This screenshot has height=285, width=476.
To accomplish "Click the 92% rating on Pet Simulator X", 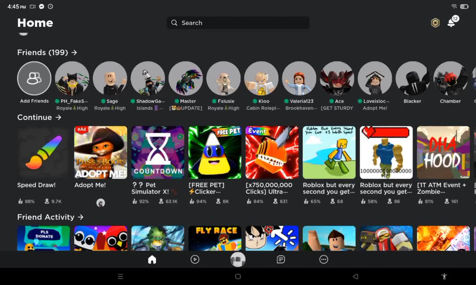I will point(140,201).
